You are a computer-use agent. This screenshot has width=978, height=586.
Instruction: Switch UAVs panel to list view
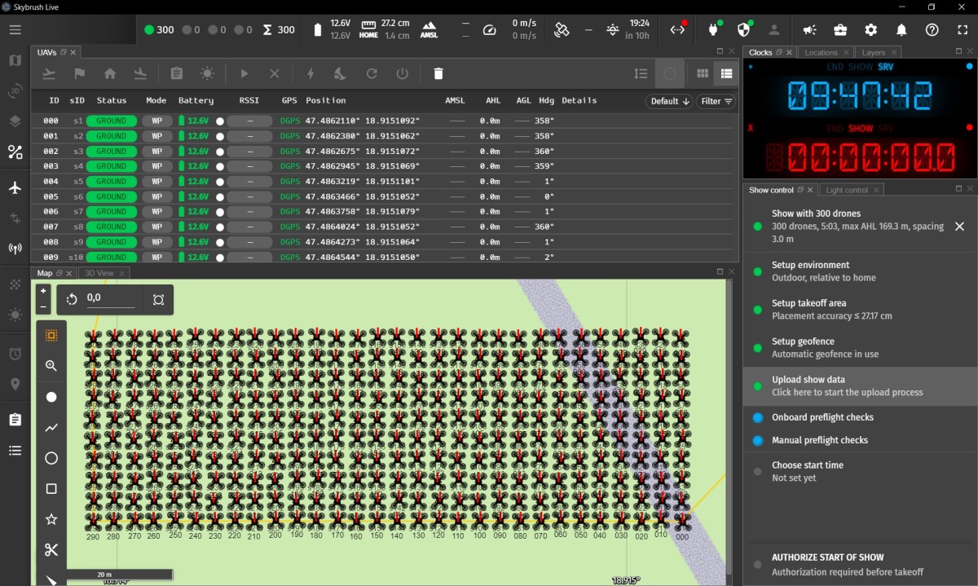[726, 73]
